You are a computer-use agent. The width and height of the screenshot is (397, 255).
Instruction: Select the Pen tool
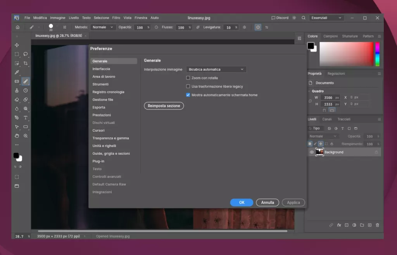(x=17, y=118)
